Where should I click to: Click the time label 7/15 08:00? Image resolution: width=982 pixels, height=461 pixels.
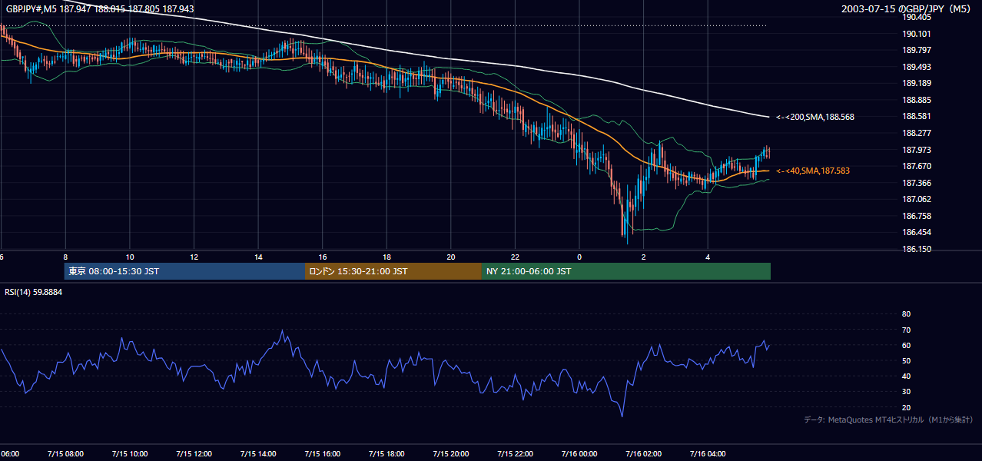point(65,454)
